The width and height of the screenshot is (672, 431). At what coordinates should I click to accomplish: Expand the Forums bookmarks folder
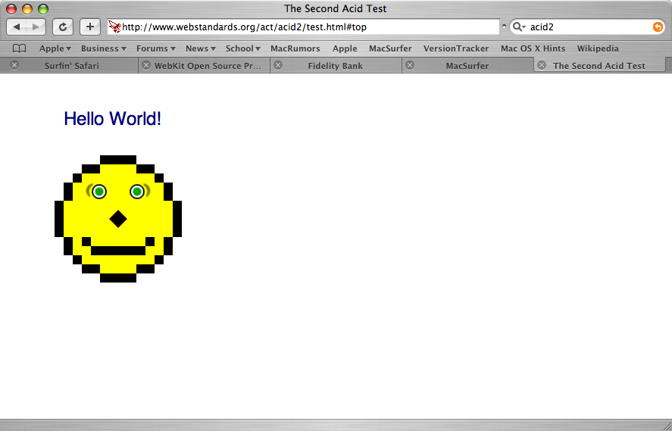pos(155,48)
